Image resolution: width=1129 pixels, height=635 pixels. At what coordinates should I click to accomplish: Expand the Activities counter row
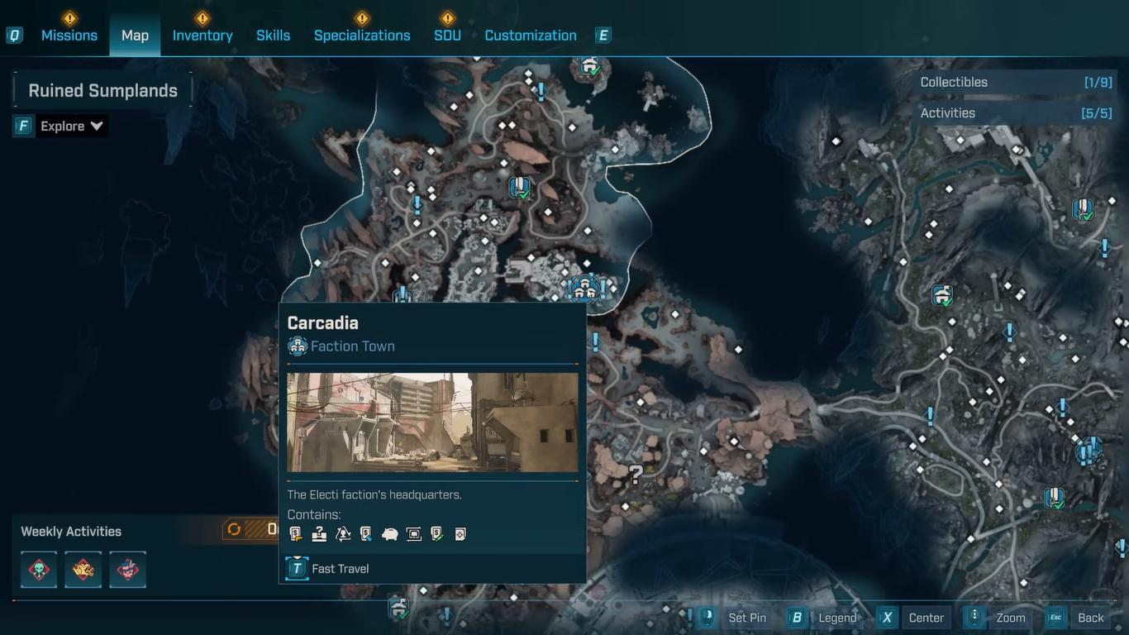point(1016,112)
